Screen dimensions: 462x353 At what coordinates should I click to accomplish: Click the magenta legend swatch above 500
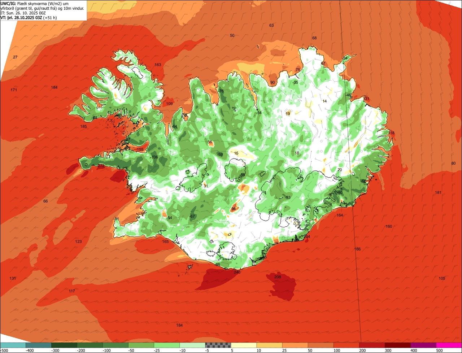(x=449, y=345)
